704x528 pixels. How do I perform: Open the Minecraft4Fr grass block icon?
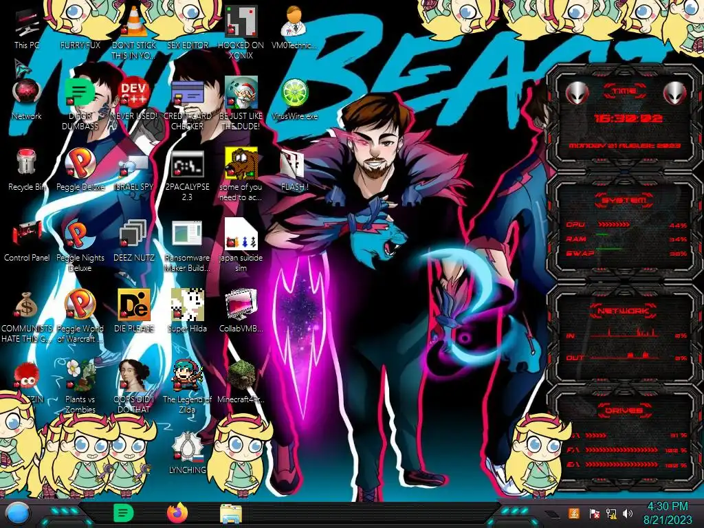coord(241,382)
